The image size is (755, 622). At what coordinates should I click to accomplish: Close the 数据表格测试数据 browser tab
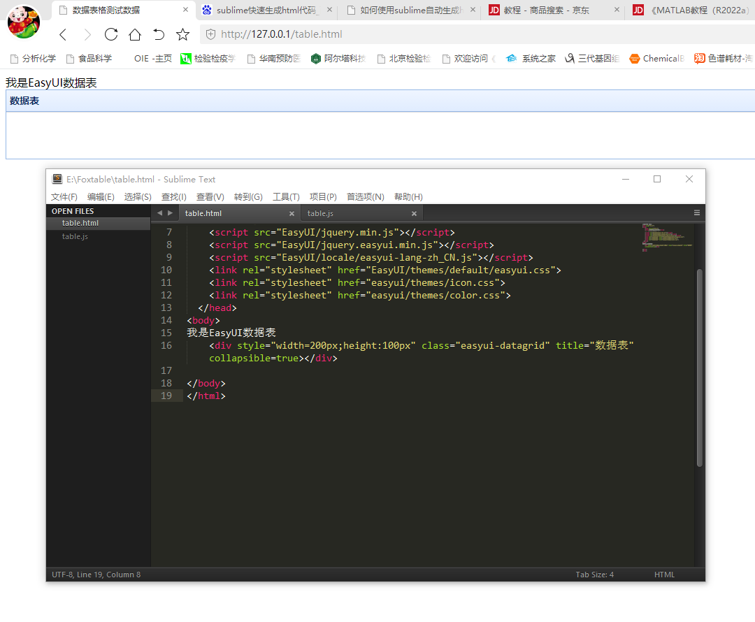tap(185, 10)
